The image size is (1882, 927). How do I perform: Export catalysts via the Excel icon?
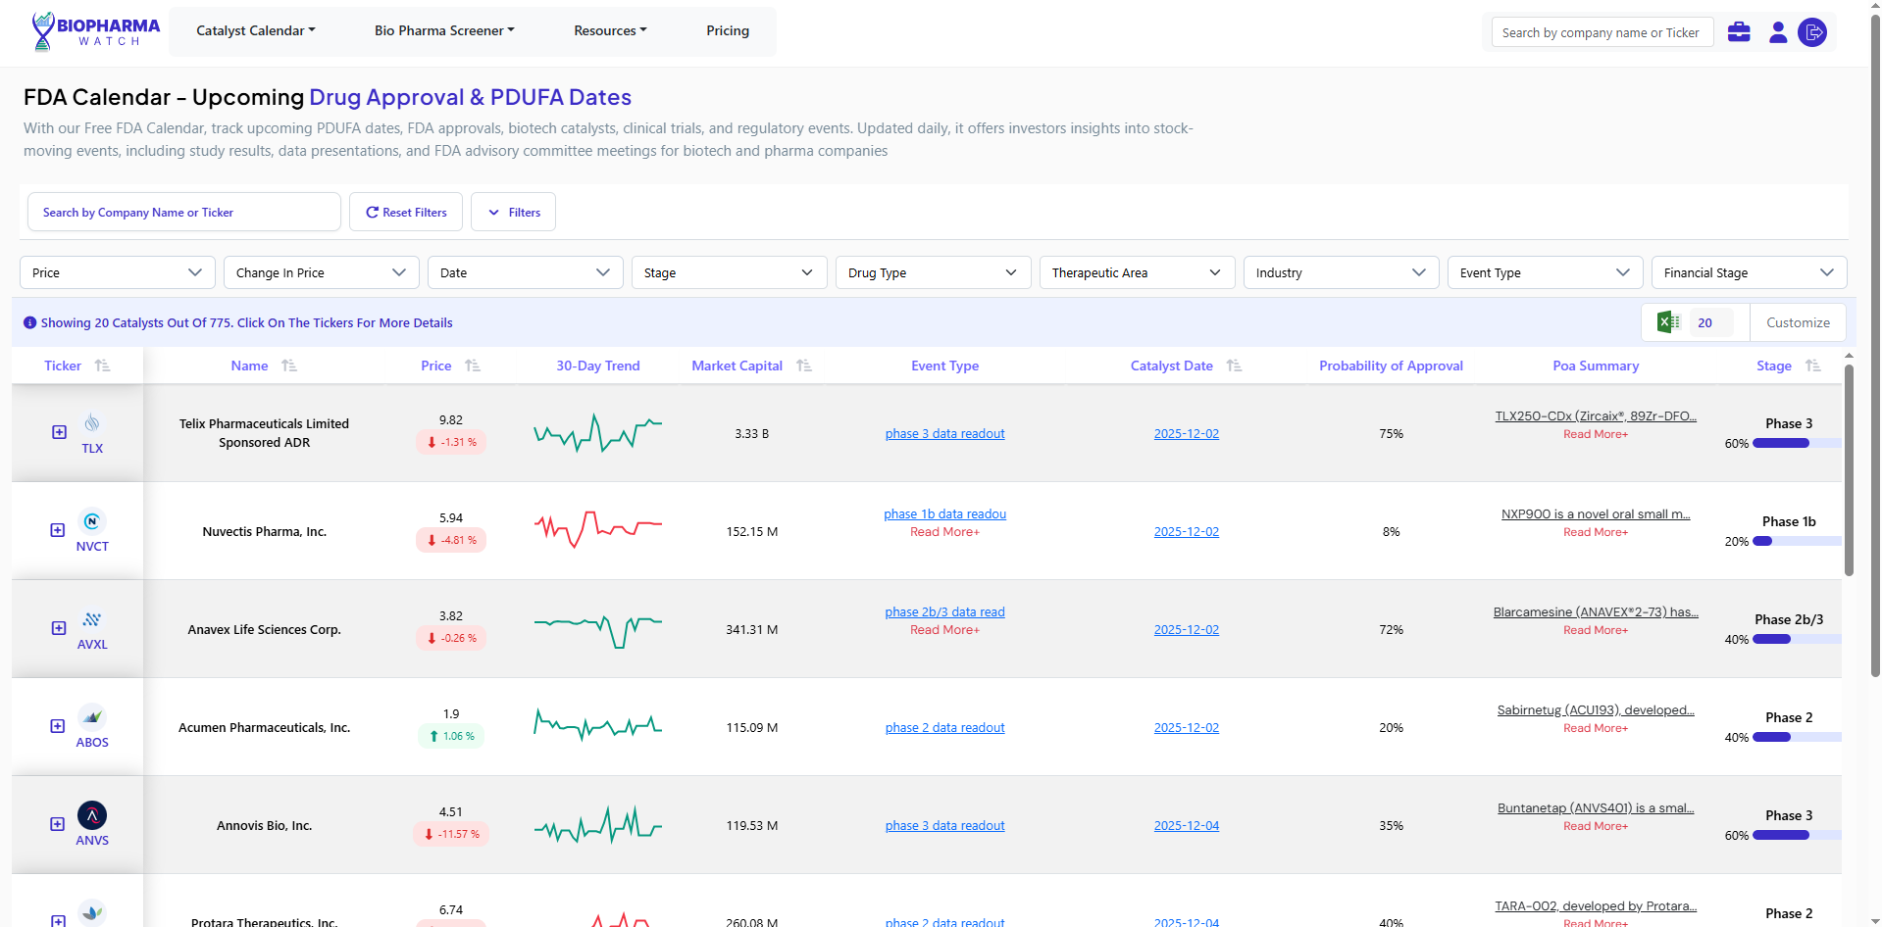(x=1668, y=322)
